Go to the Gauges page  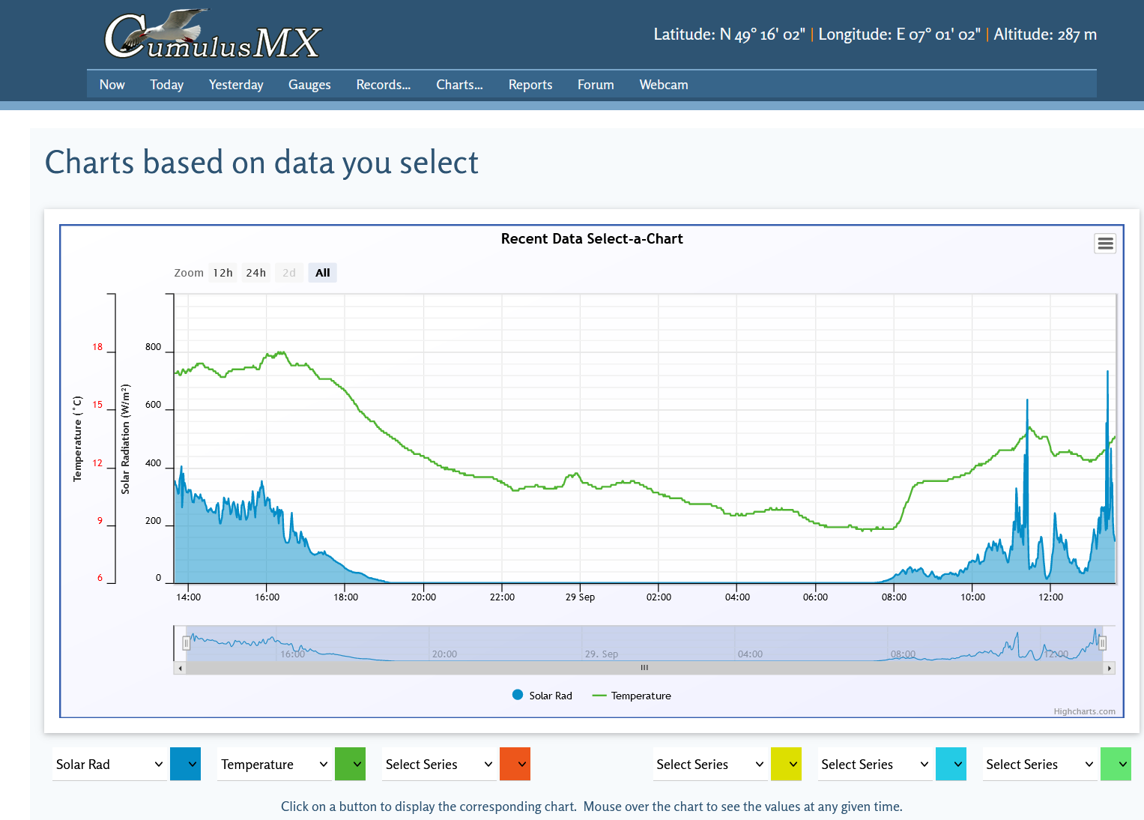[309, 85]
